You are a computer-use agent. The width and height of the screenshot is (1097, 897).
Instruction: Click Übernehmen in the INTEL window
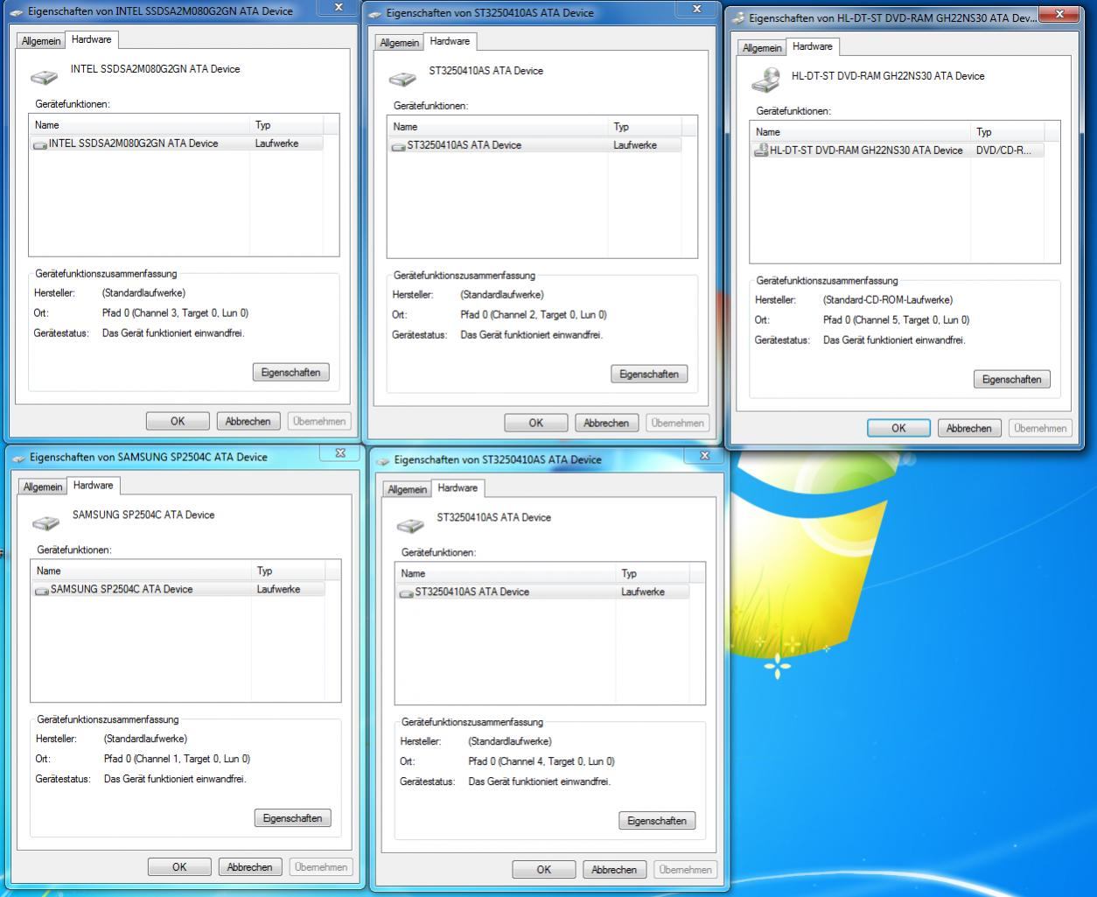319,421
